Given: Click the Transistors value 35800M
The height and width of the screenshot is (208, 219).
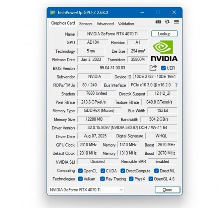Looking at the screenshot, I should point(138,59).
